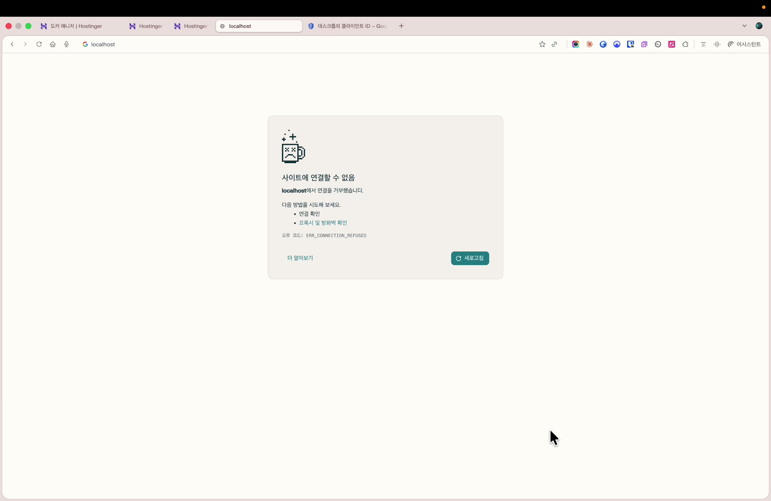This screenshot has width=771, height=501.
Task: Open the 어시스턴트 assistant panel
Action: (x=744, y=44)
